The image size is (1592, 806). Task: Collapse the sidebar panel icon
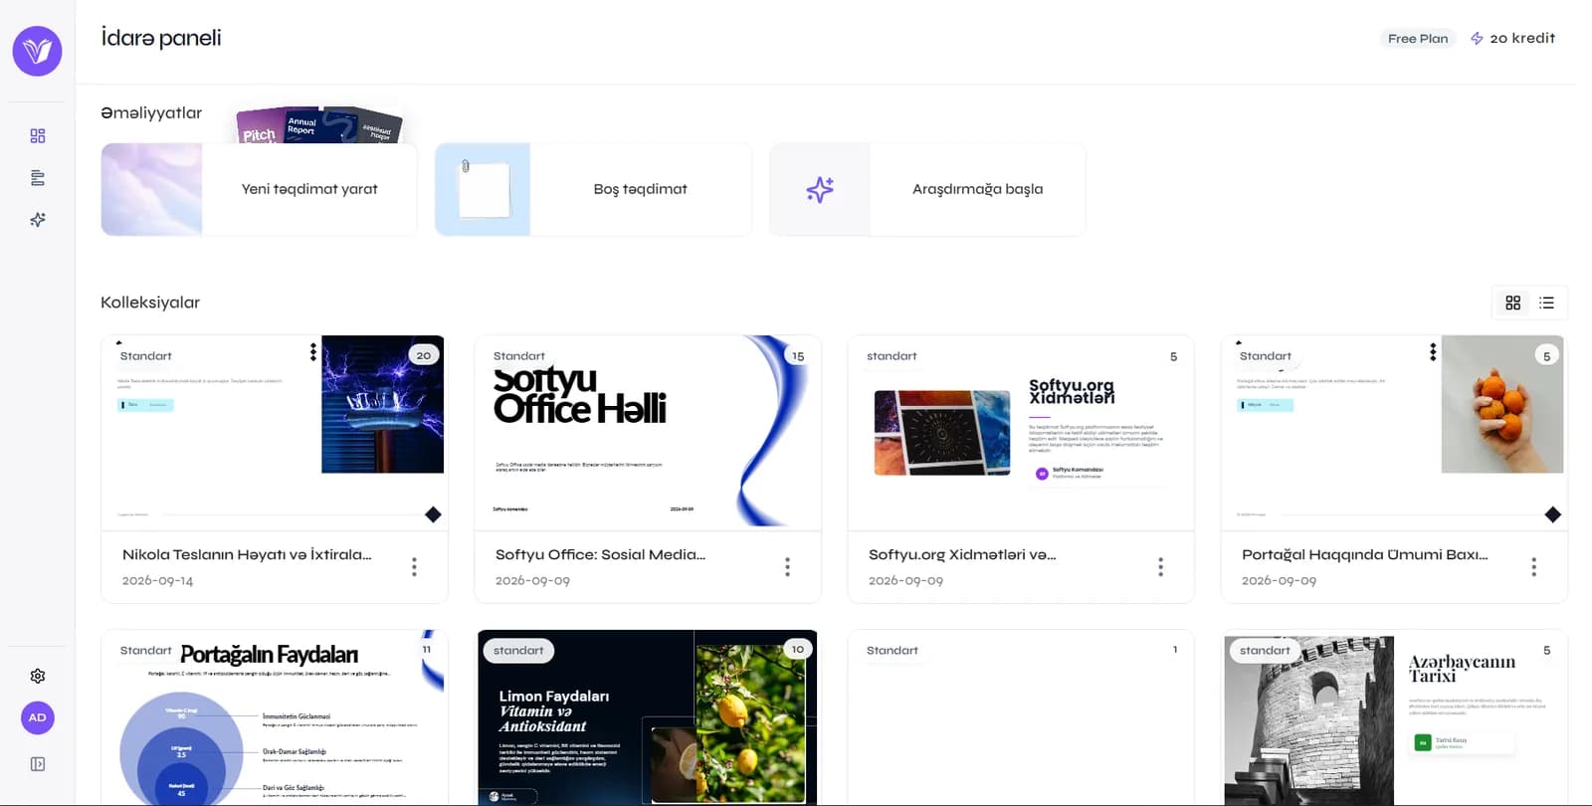point(38,764)
